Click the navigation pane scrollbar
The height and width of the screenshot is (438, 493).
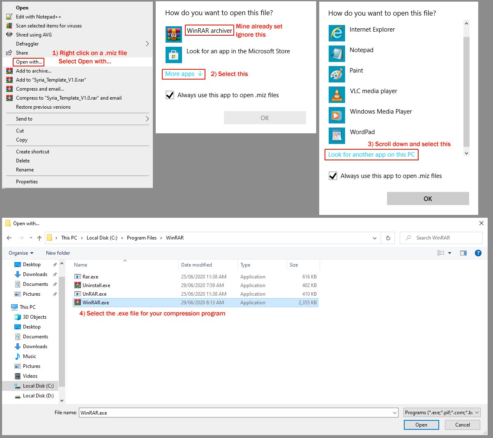coord(62,332)
